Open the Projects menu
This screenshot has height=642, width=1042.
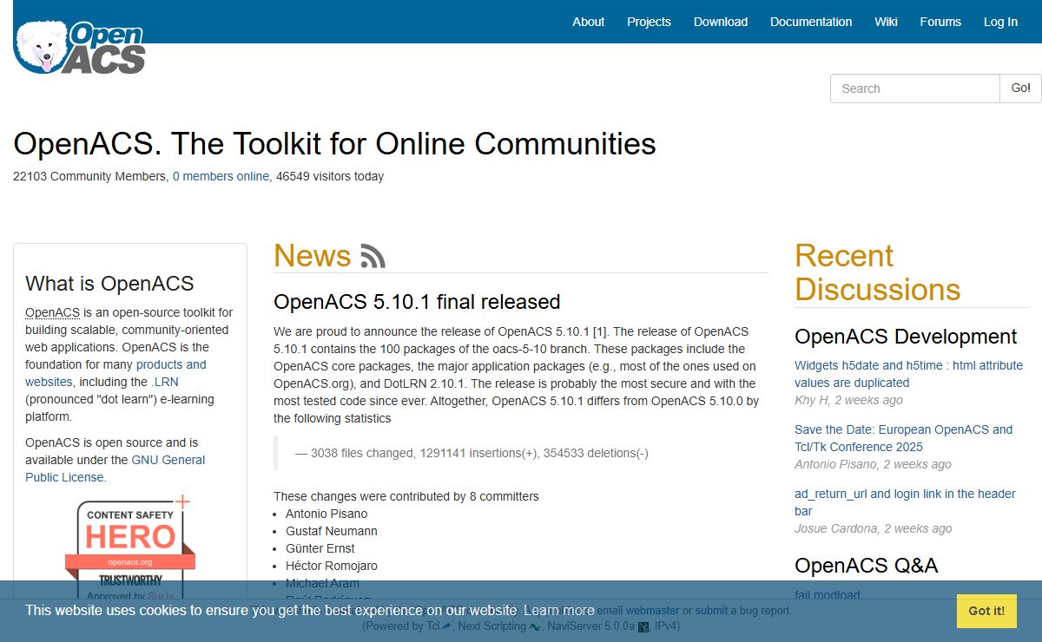649,22
